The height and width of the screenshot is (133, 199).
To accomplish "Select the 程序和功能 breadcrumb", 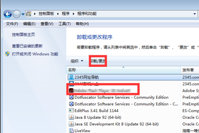I will click(87, 14).
